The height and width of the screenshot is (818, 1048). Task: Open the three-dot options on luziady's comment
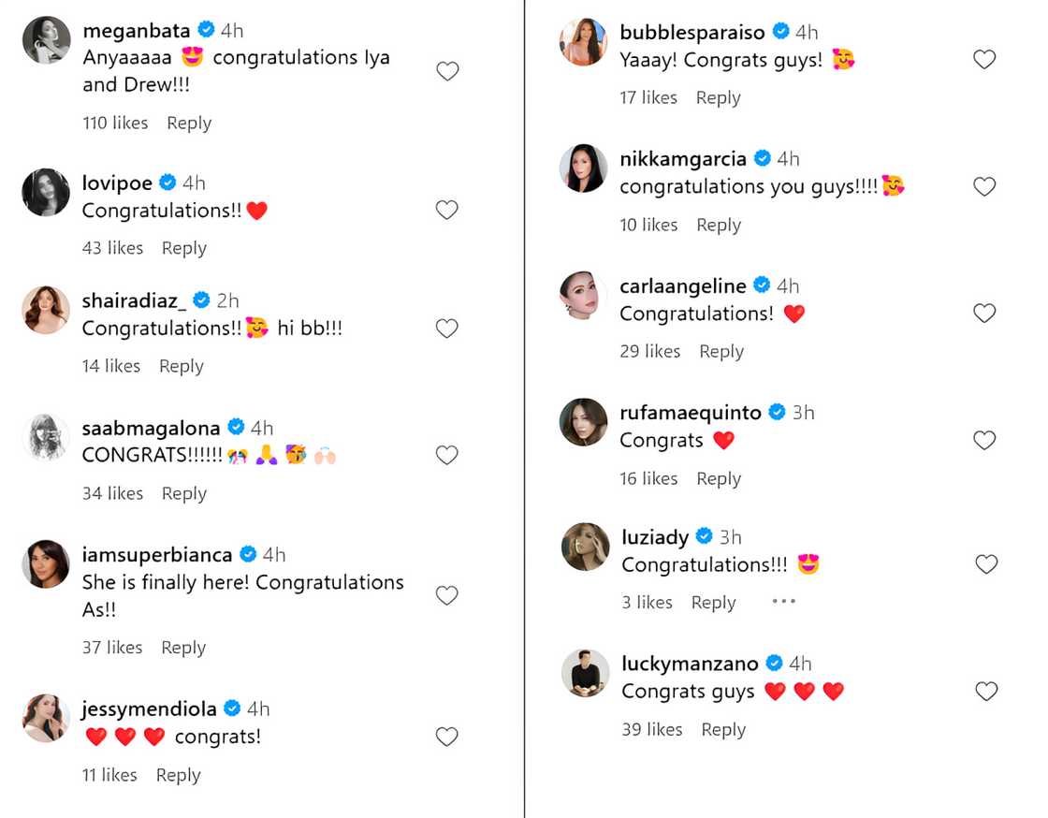783,603
